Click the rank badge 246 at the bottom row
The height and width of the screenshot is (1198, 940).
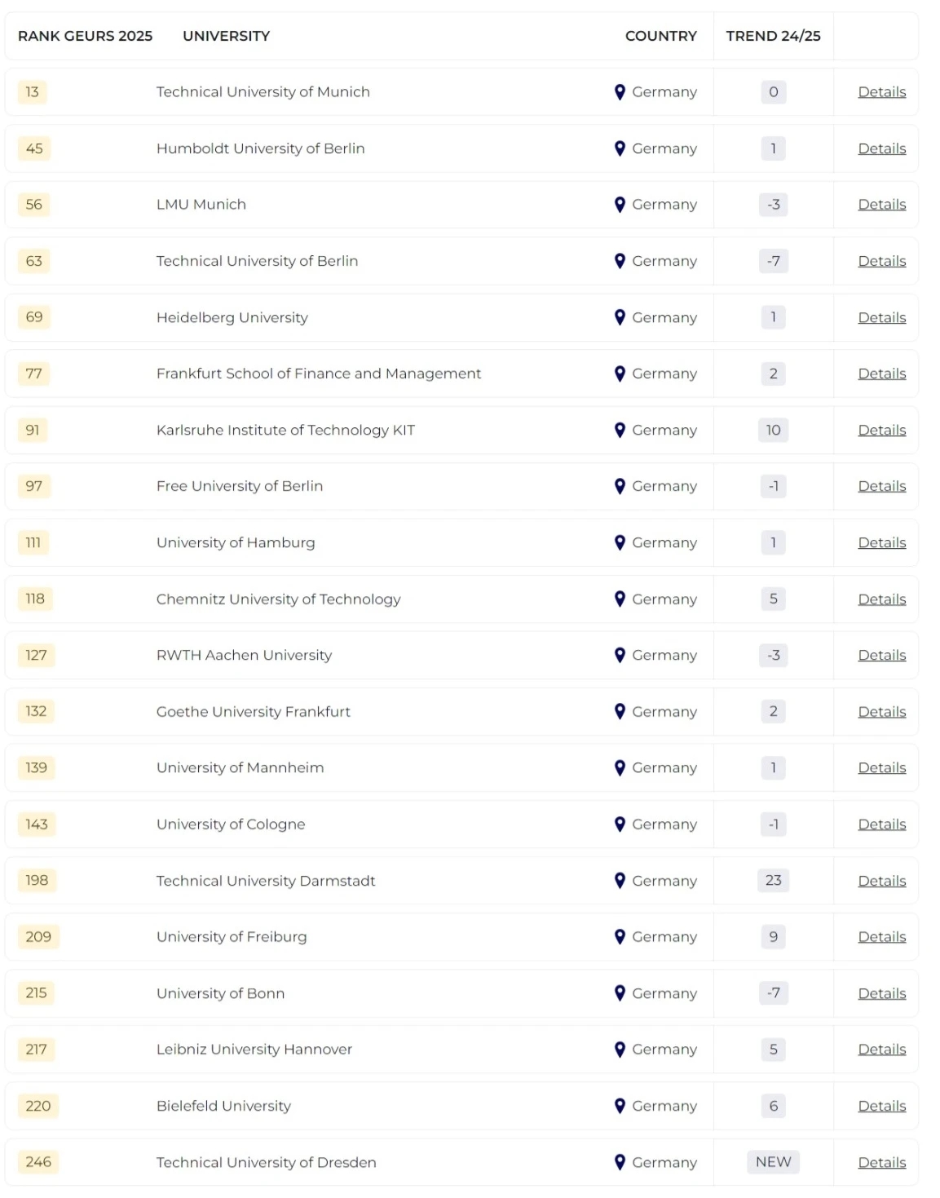36,1162
